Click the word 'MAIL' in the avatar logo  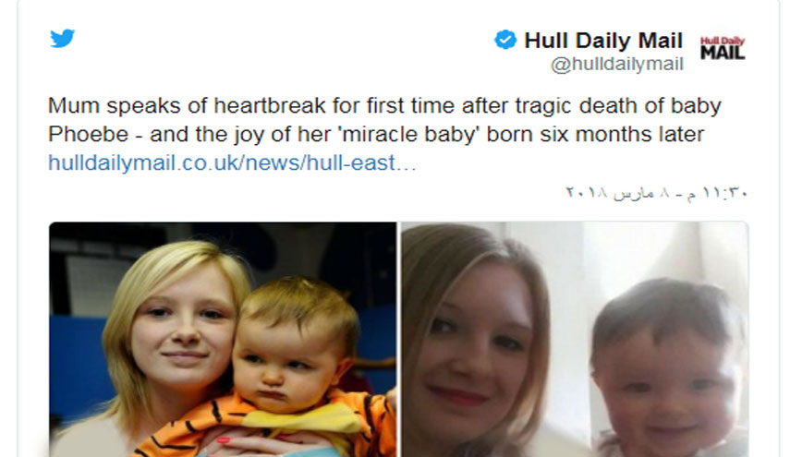point(723,53)
